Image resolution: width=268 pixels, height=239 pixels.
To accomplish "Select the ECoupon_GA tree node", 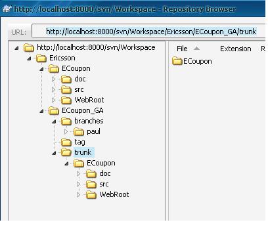I will [83, 110].
